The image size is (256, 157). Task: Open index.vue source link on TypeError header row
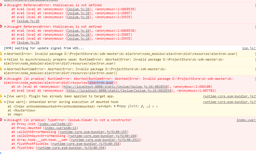[x=246, y=120]
